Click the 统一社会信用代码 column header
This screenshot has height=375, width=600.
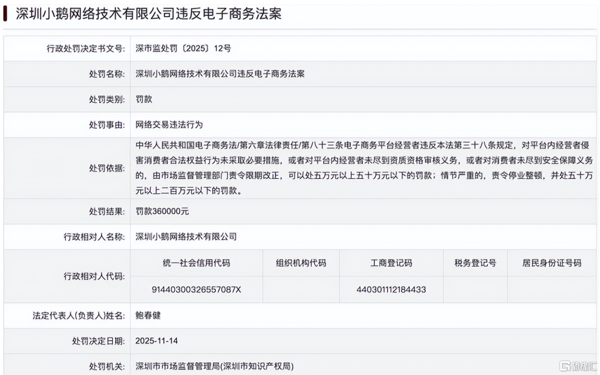click(x=196, y=263)
